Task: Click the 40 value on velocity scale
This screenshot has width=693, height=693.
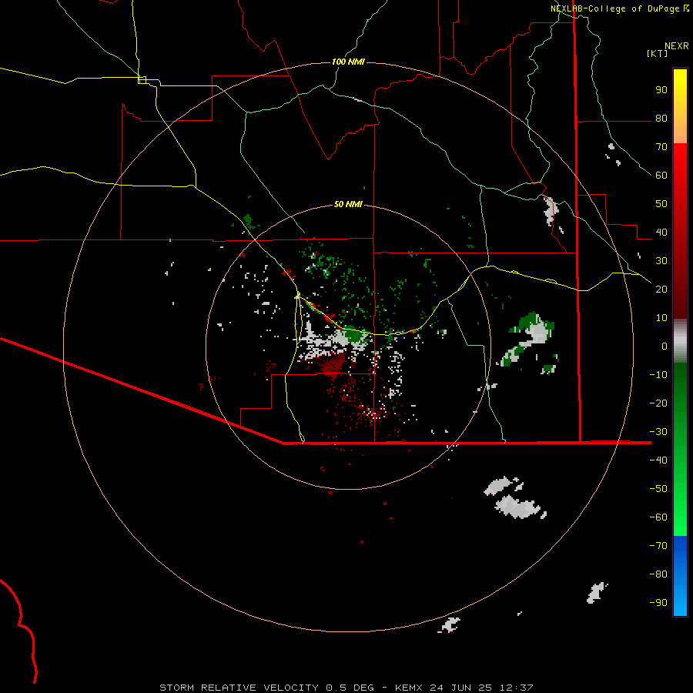Action: tap(661, 233)
